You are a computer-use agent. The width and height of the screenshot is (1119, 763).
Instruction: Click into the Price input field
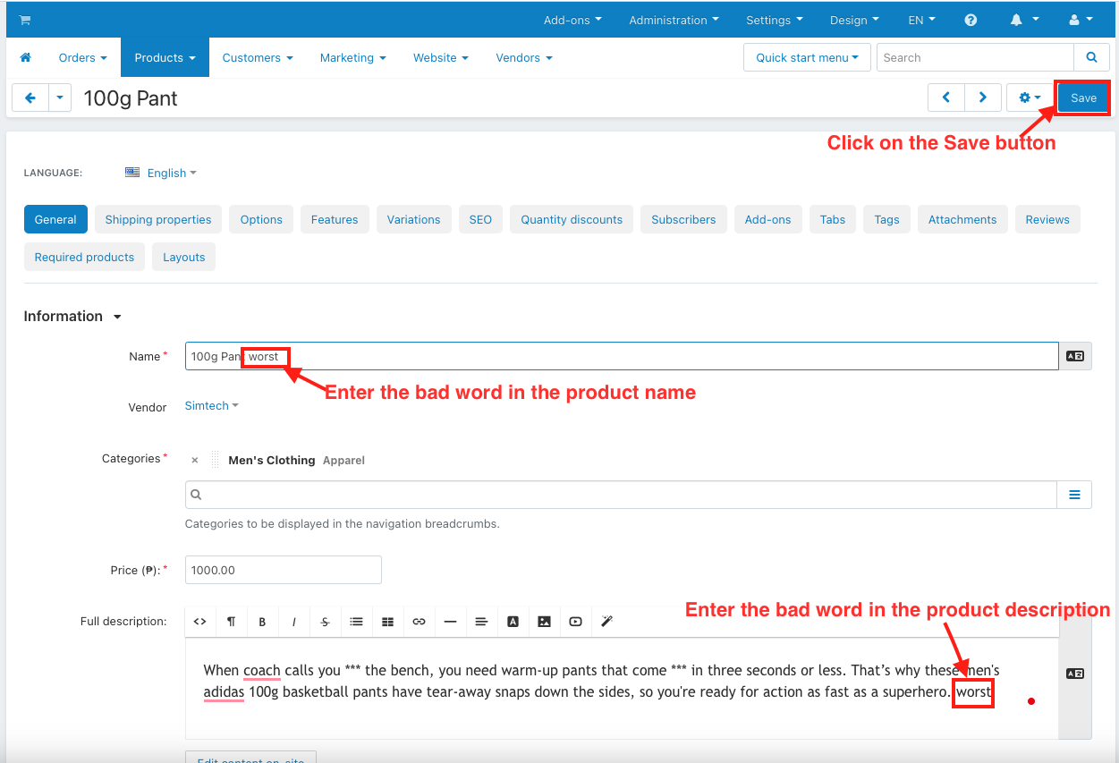pyautogui.click(x=283, y=570)
